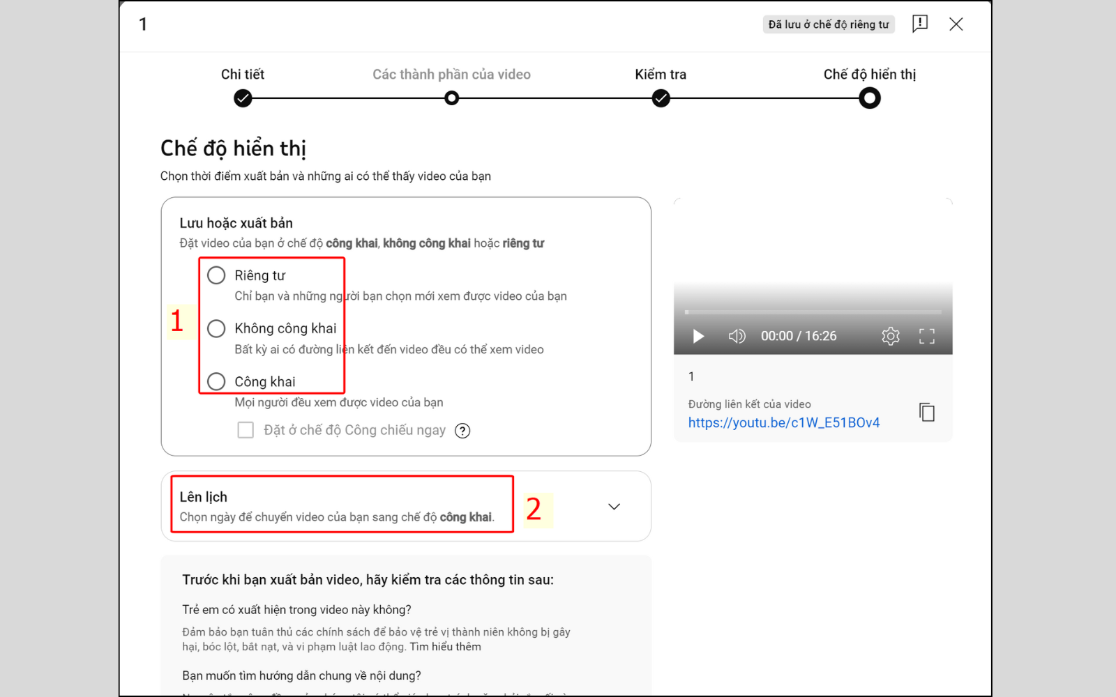The height and width of the screenshot is (697, 1116).
Task: Enter fullscreen on video preview
Action: [x=927, y=337]
